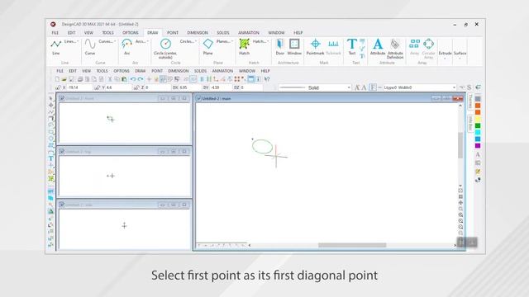
Task: Open the Lines dropdown
Action: point(71,41)
